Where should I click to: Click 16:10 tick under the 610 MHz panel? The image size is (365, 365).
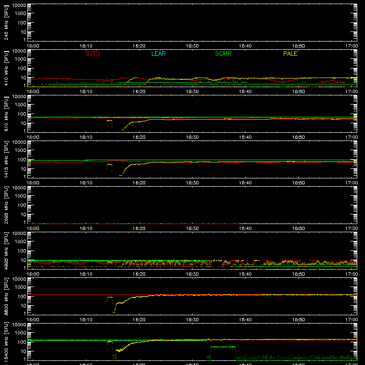click(x=86, y=137)
